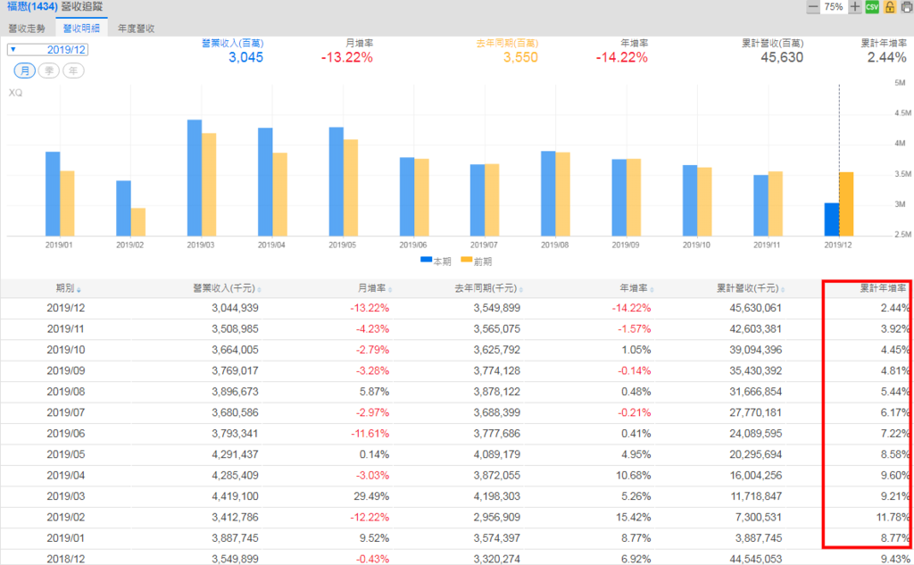Select the 月 (monthly) period button

(24, 71)
